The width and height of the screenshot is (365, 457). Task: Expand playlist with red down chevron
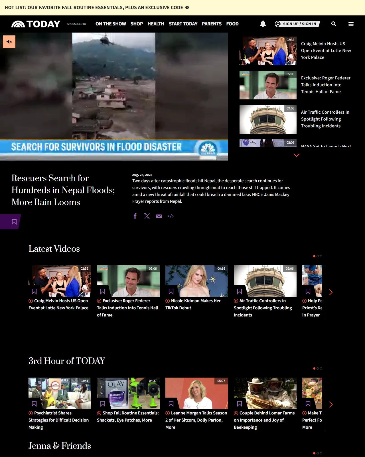(297, 155)
